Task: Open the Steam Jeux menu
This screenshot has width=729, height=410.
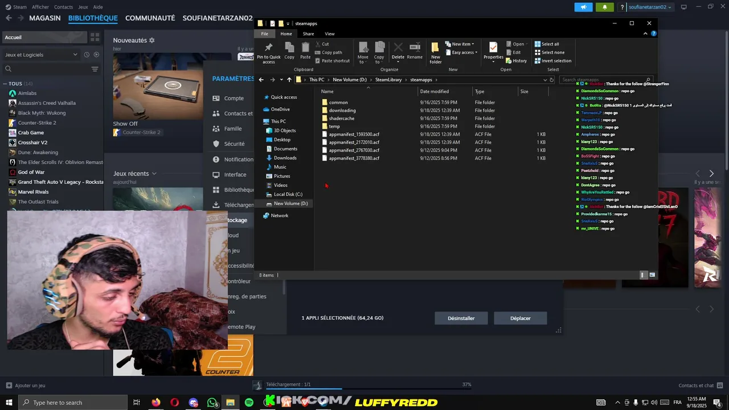Action: [x=83, y=7]
